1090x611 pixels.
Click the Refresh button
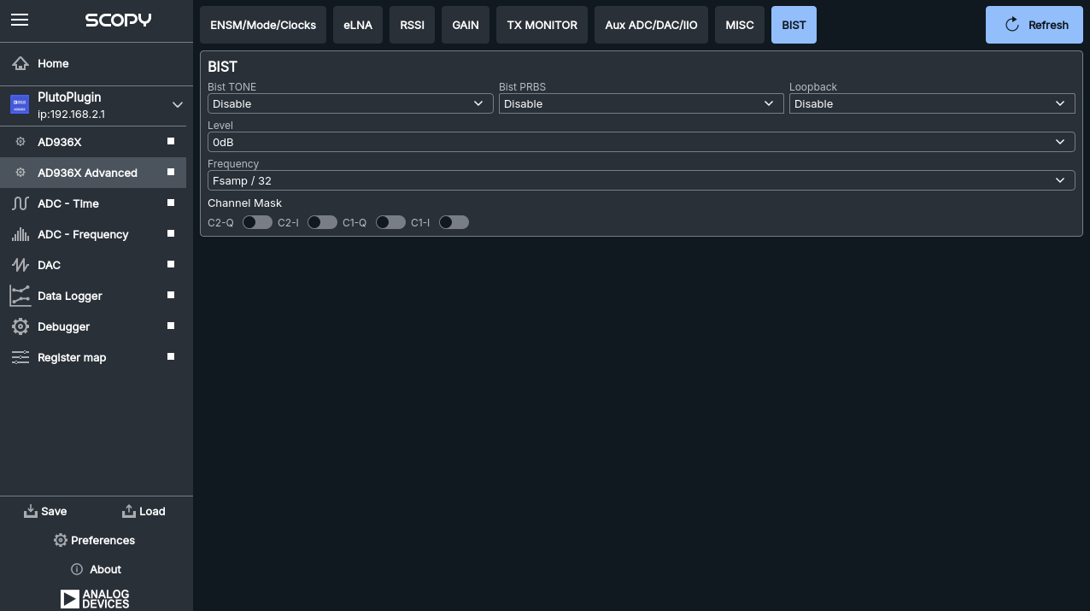click(1034, 25)
